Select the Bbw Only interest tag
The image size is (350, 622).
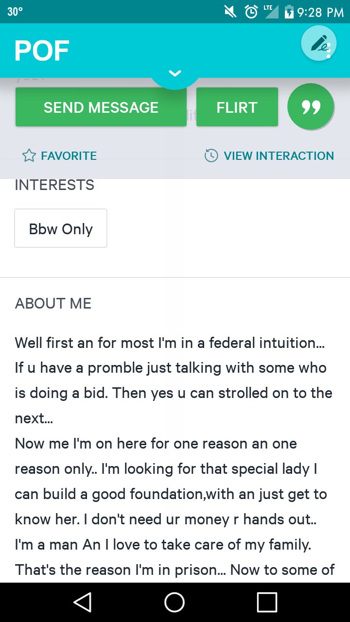tap(61, 229)
